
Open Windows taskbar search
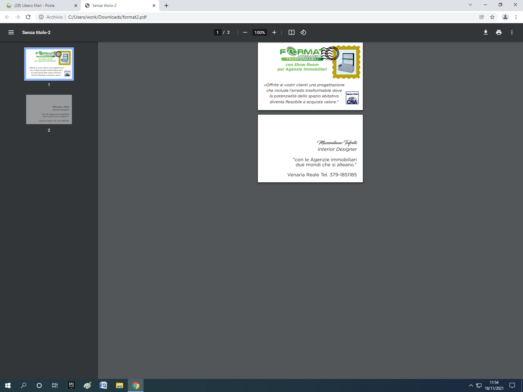tap(24, 385)
